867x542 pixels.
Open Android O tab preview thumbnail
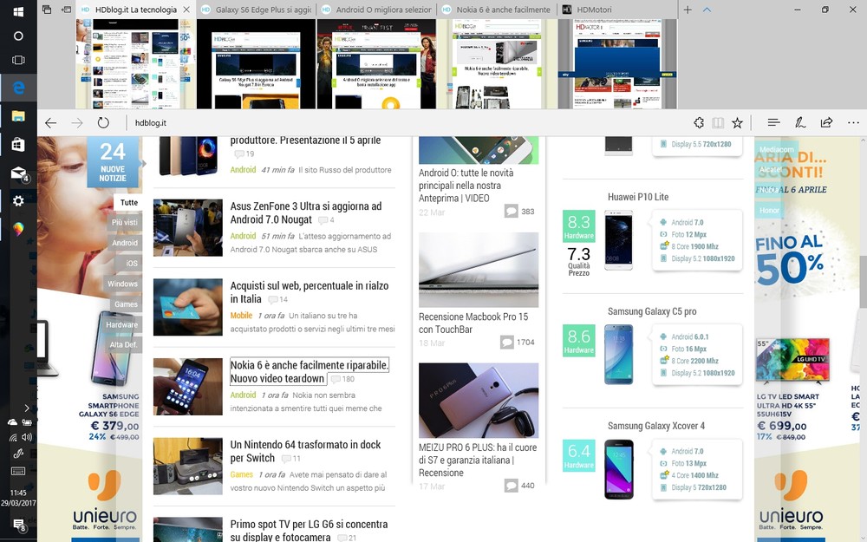[x=377, y=63]
